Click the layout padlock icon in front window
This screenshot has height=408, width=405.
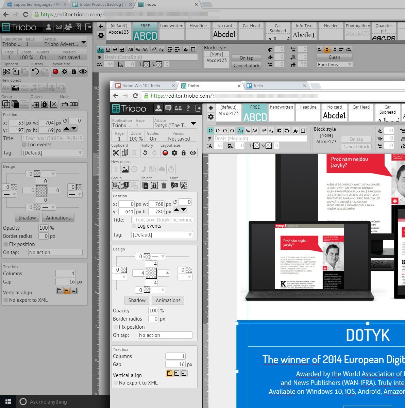184,153
